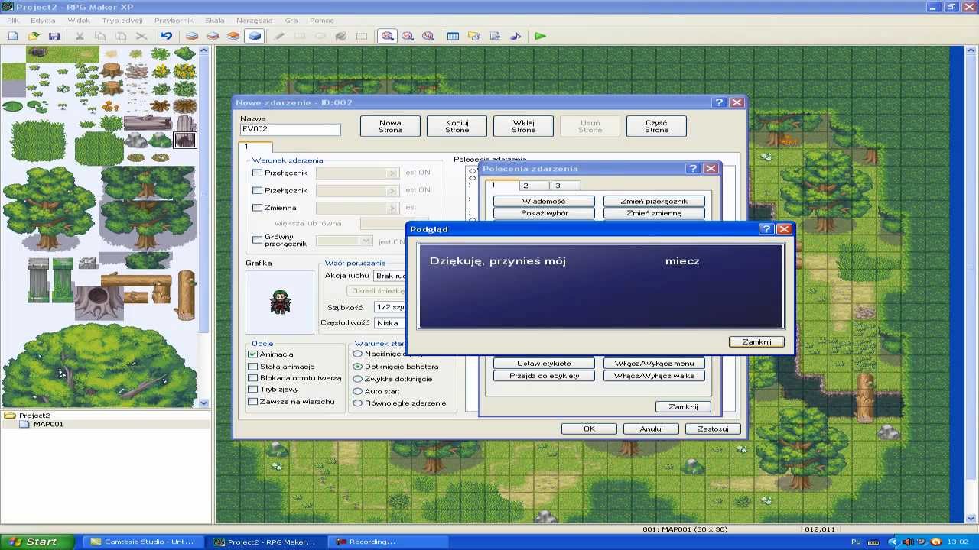Save the project with the floppy disk icon
979x550 pixels.
(54, 36)
